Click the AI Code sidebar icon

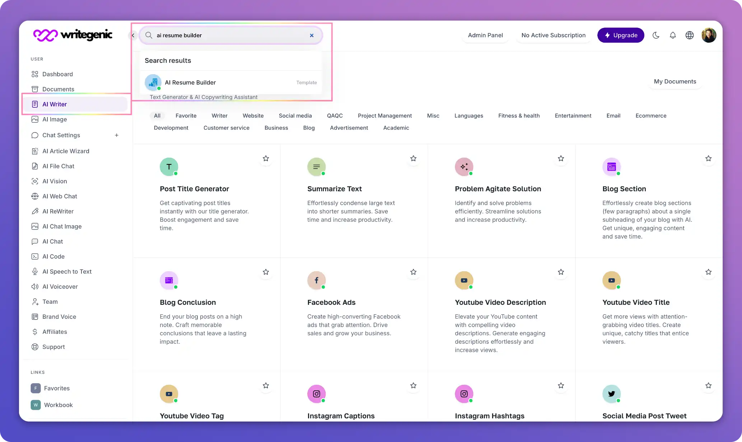point(35,256)
